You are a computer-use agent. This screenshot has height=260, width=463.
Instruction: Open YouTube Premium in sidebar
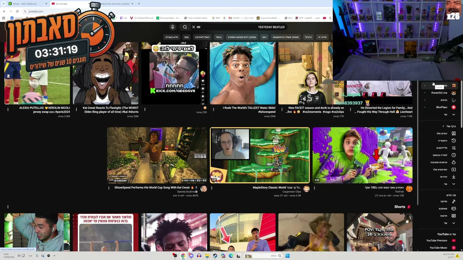[x=439, y=240]
